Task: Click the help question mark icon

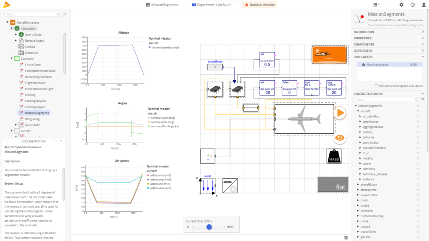Action: point(412,5)
